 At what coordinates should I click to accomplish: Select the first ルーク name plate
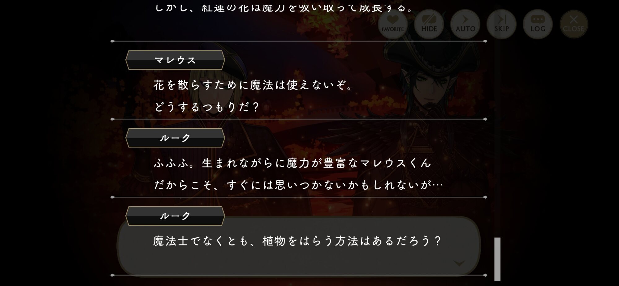point(175,138)
